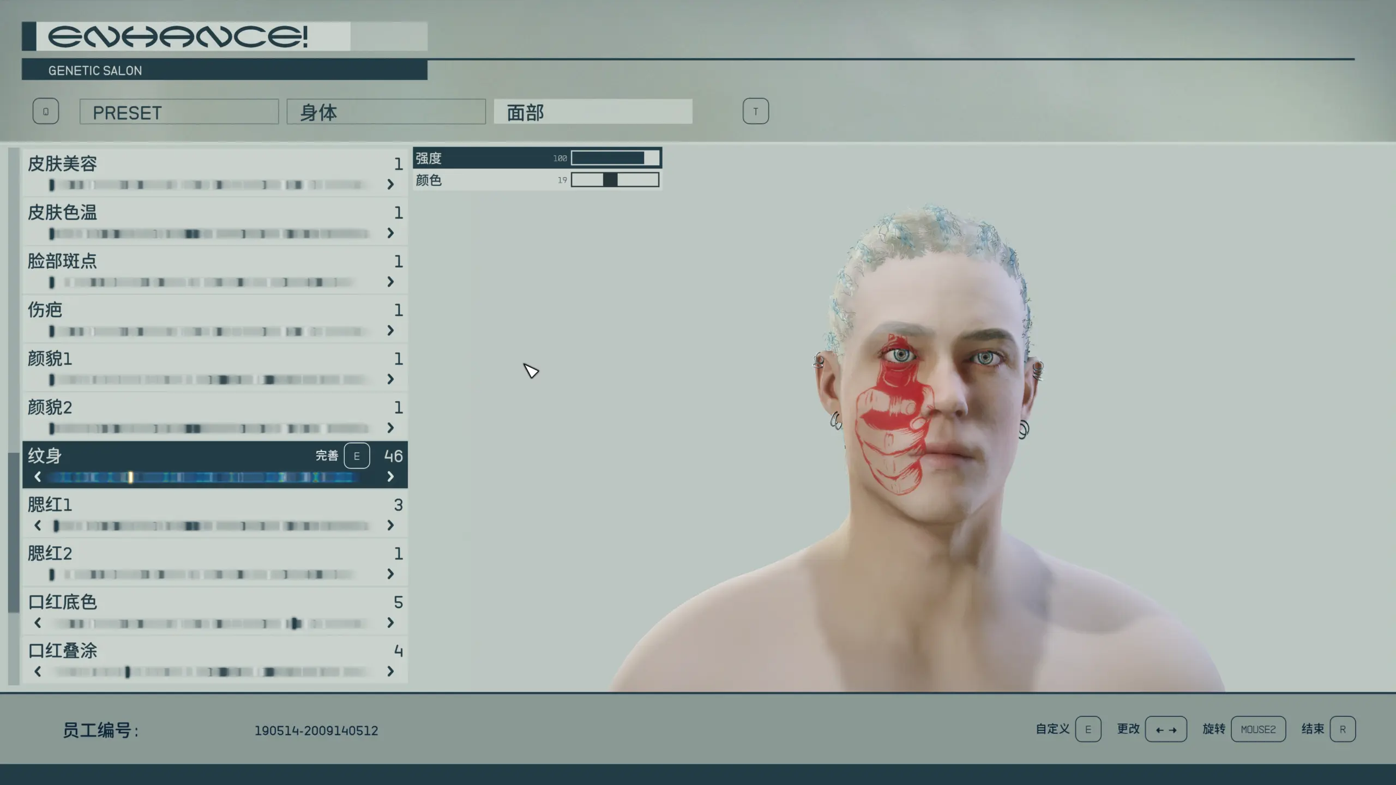Click the right chevron on 伤疤 row

pos(390,331)
